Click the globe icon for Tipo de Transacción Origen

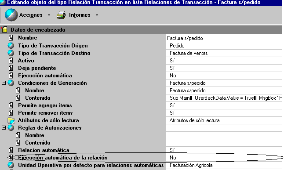click(x=11, y=46)
